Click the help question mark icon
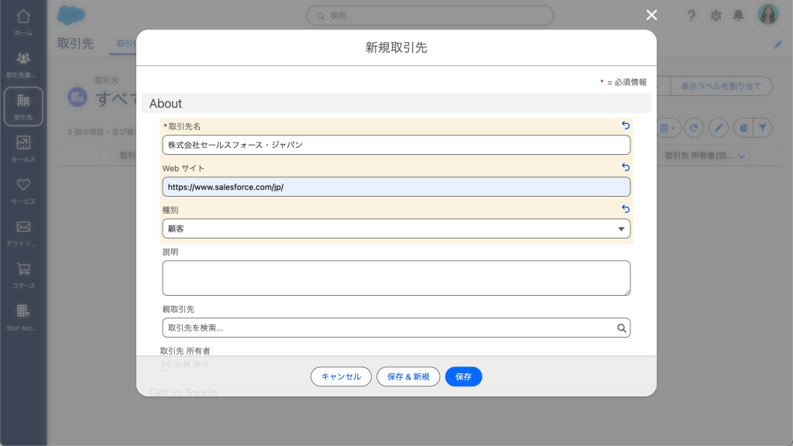The width and height of the screenshot is (793, 446). coord(692,15)
